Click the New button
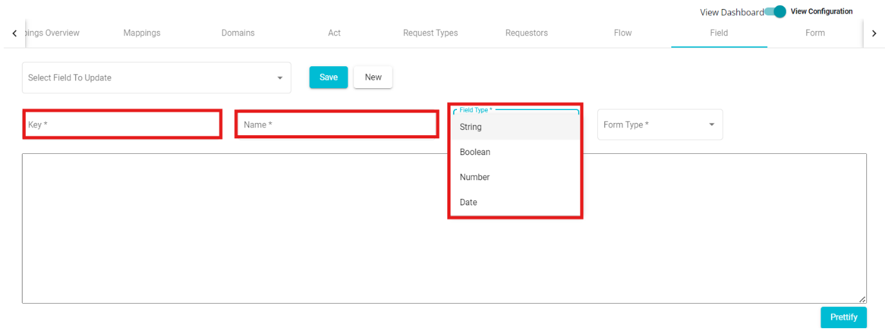The width and height of the screenshot is (885, 334). tap(373, 77)
